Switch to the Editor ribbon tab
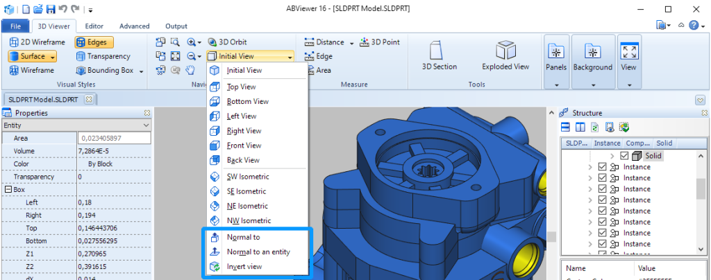 94,26
